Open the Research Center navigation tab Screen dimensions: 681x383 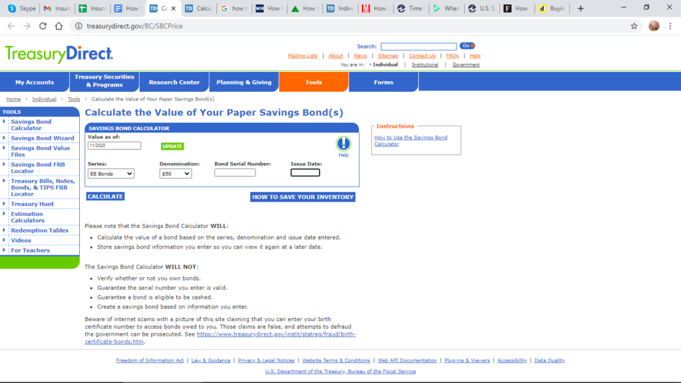coord(174,82)
